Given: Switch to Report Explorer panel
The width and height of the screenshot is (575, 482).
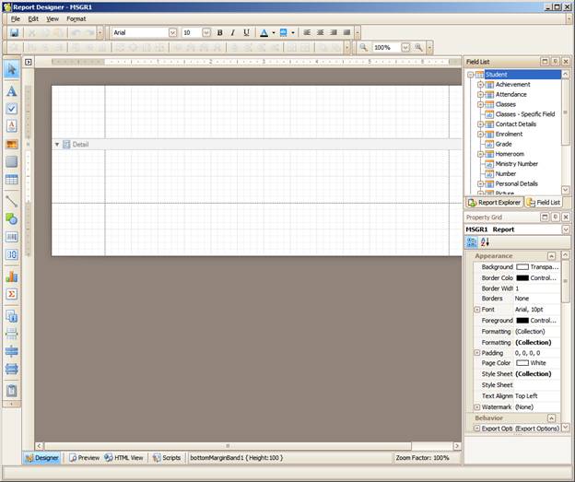Looking at the screenshot, I should point(496,202).
